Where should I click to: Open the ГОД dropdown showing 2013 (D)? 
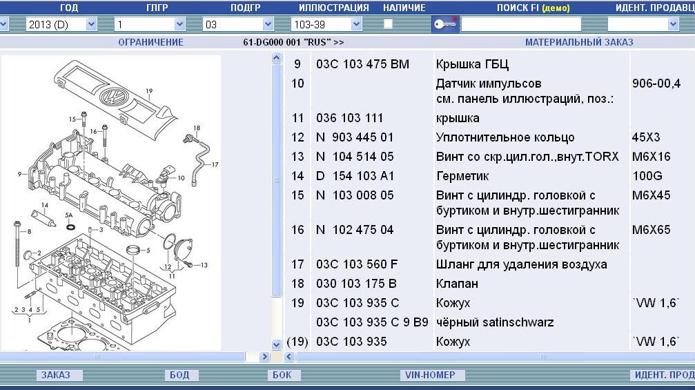tap(61, 24)
